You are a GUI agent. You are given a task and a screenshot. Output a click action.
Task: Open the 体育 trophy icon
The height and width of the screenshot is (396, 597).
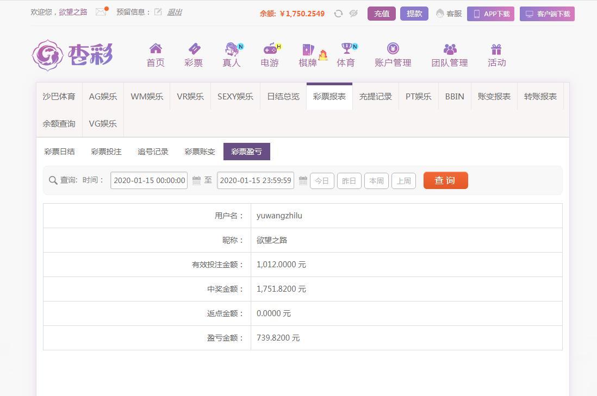(346, 49)
